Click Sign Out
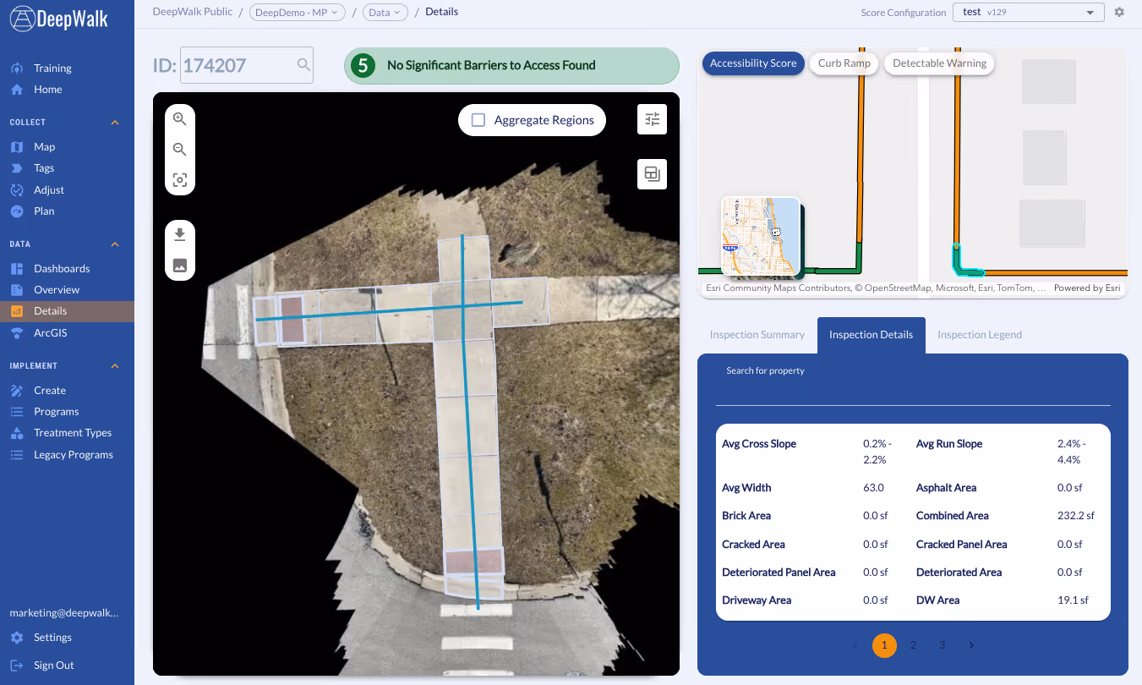This screenshot has height=685, width=1142. (x=53, y=665)
